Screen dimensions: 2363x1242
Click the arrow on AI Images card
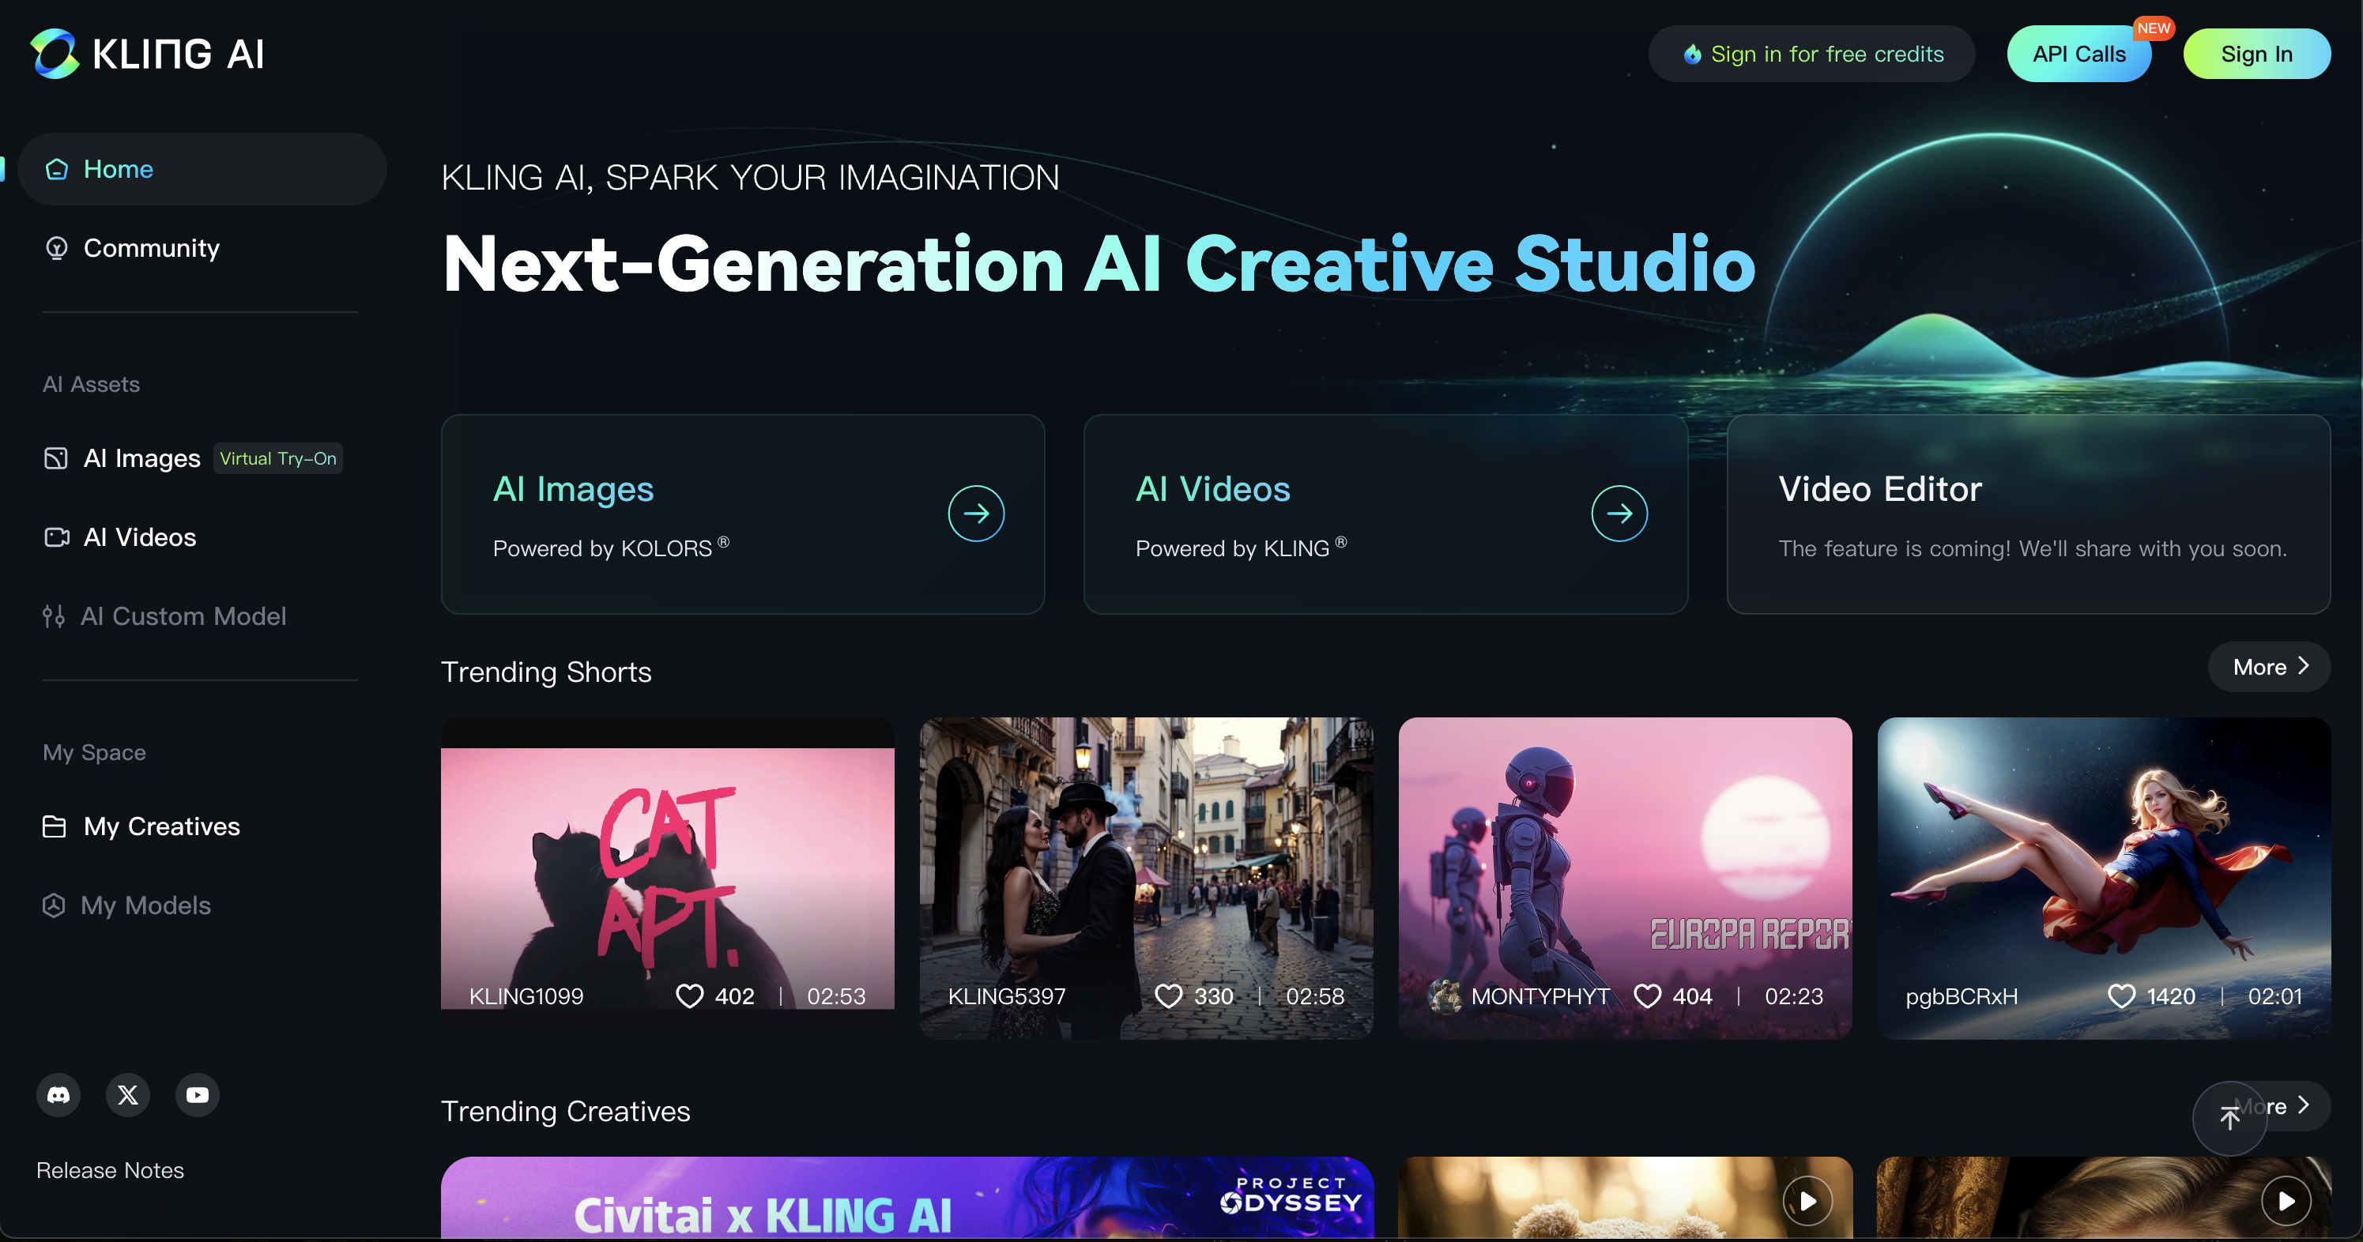tap(976, 514)
